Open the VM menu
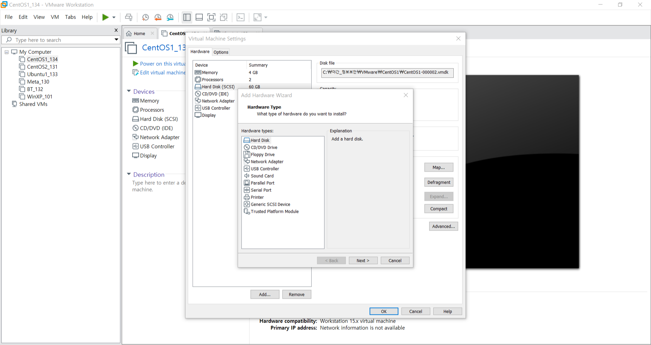651x345 pixels. (55, 17)
